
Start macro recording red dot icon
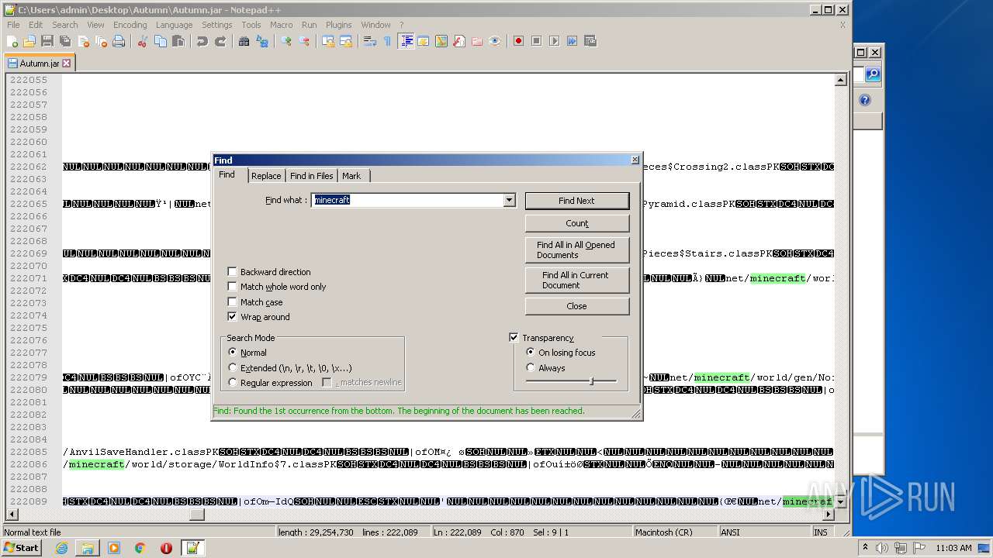point(518,41)
